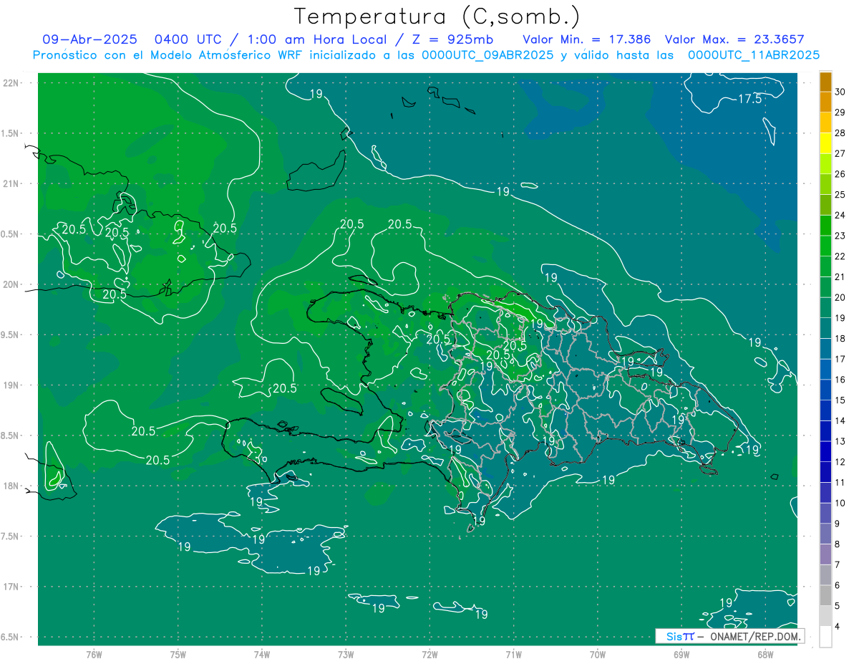The height and width of the screenshot is (664, 859).
Task: Click the '0000UTC_11ABR2025' valid-until time text
Action: click(754, 55)
